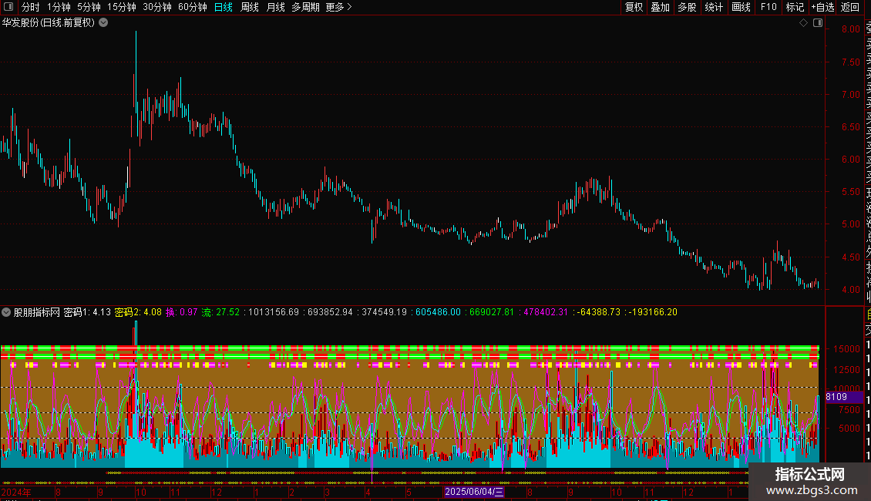Toggle the panel layout icon in main chart

(x=818, y=23)
